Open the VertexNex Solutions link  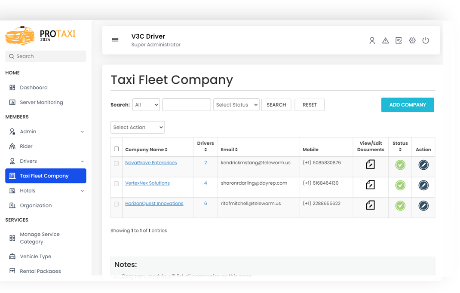click(x=147, y=183)
